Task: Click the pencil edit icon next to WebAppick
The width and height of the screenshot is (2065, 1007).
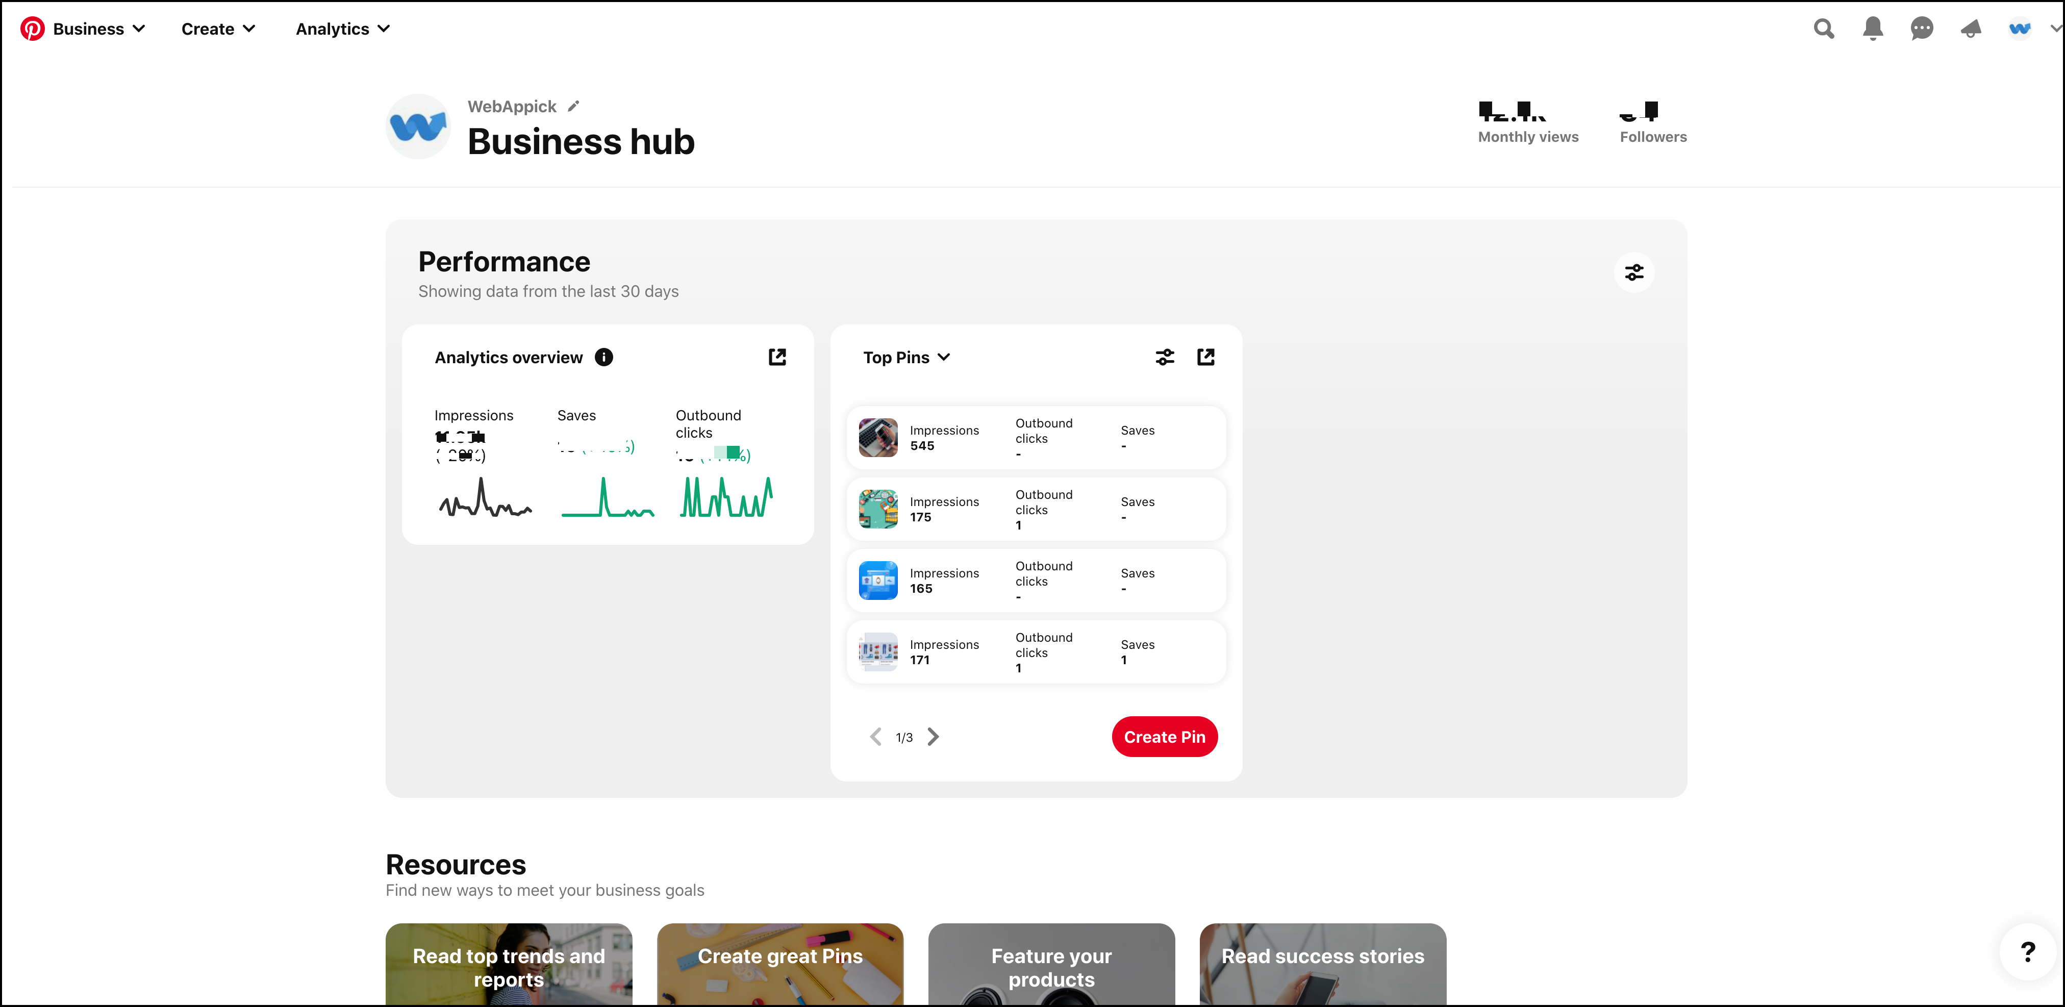Action: click(x=573, y=106)
